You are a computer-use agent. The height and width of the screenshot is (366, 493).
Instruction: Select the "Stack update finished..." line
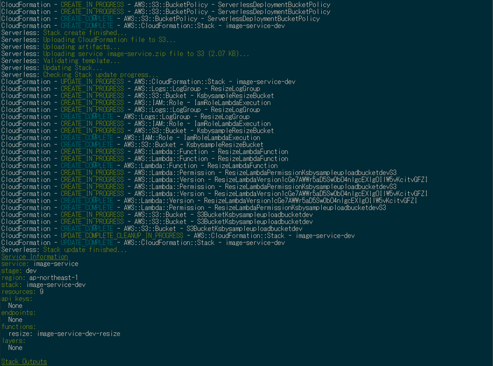click(64, 249)
